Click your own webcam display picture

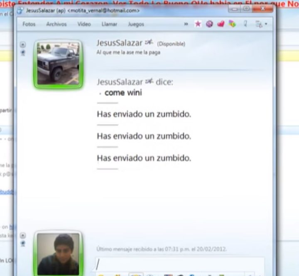pyautogui.click(x=58, y=254)
